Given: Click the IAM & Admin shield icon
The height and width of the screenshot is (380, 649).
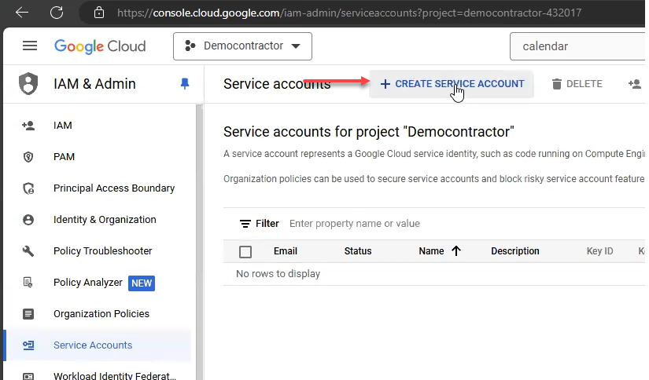Looking at the screenshot, I should coord(28,83).
